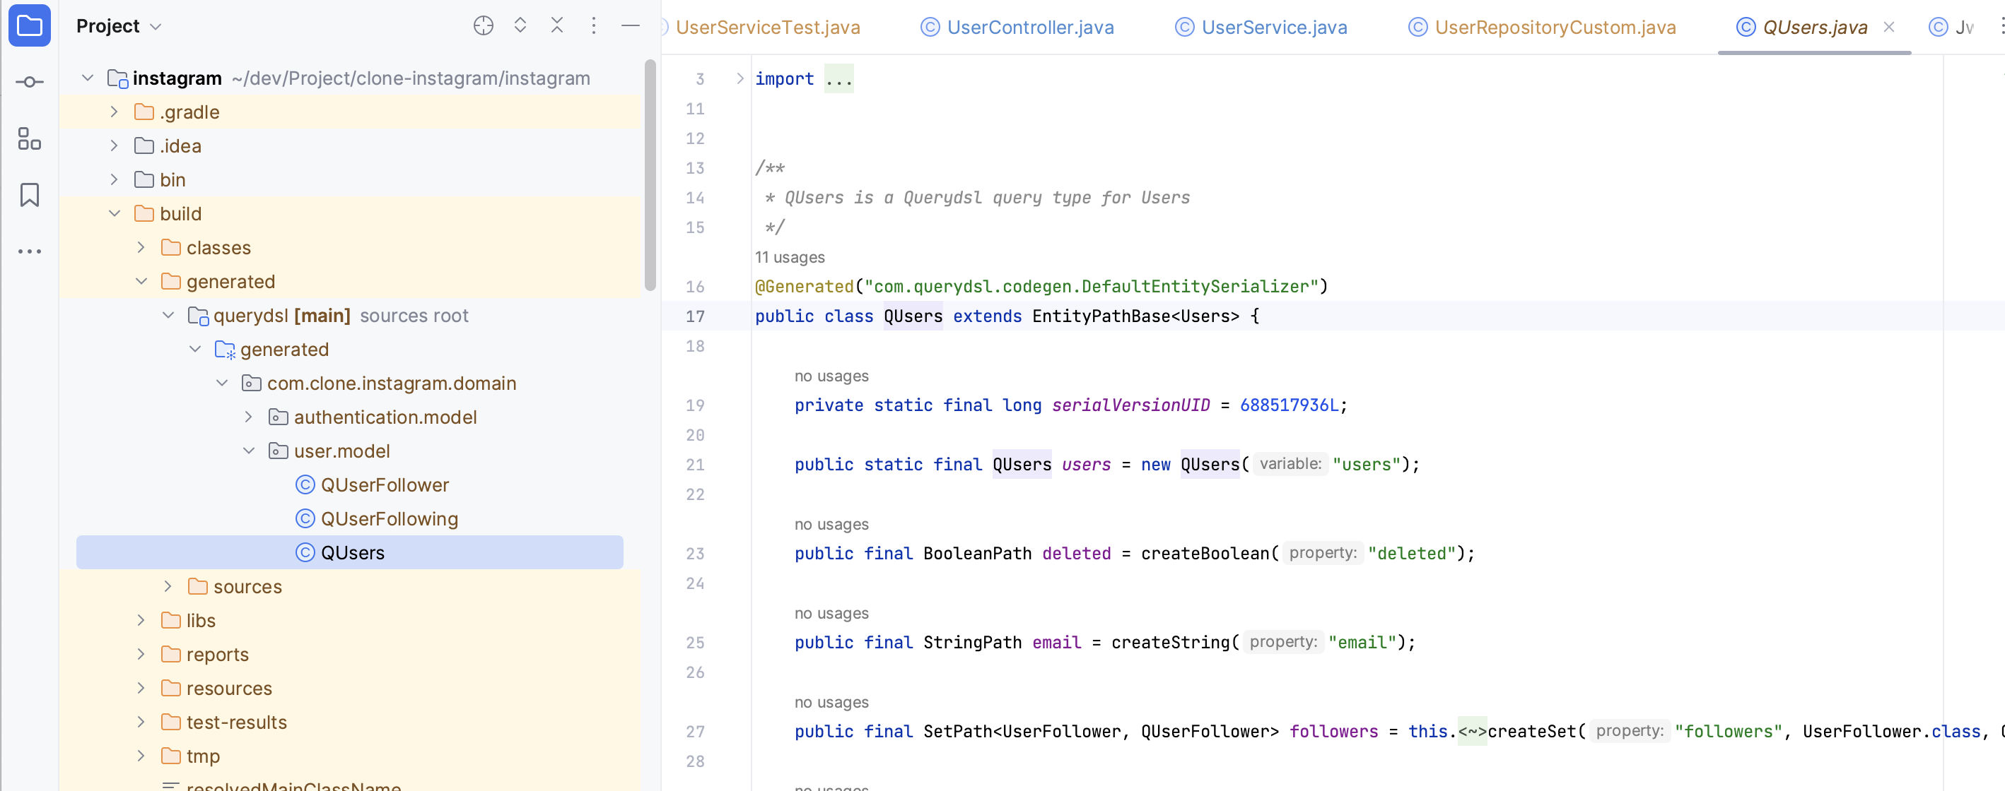Click the Project panel vertical scrollbar

(x=650, y=175)
